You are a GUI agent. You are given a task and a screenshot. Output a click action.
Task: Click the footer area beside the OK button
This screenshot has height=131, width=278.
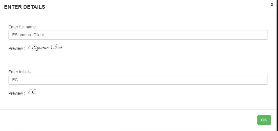pos(128,120)
